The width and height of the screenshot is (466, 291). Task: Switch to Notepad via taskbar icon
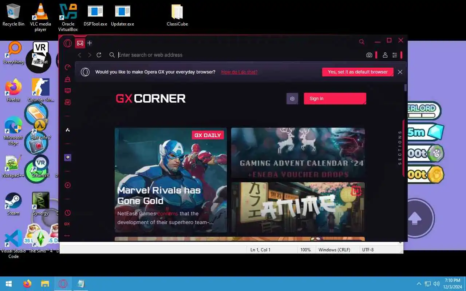[x=80, y=284]
